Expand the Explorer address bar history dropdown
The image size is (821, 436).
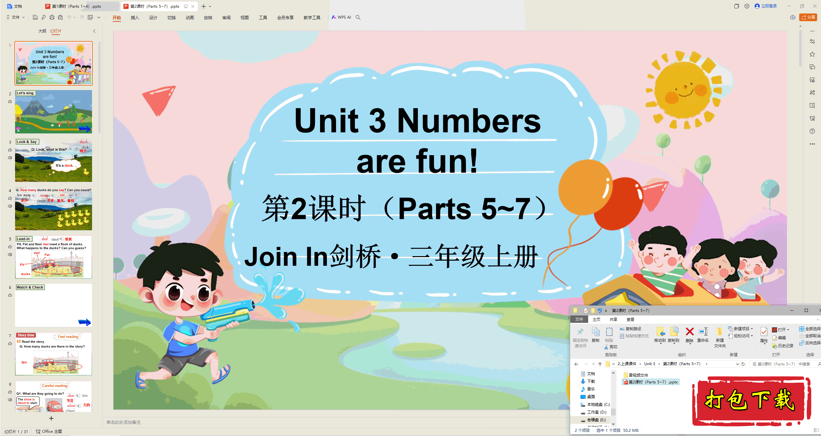coord(737,364)
